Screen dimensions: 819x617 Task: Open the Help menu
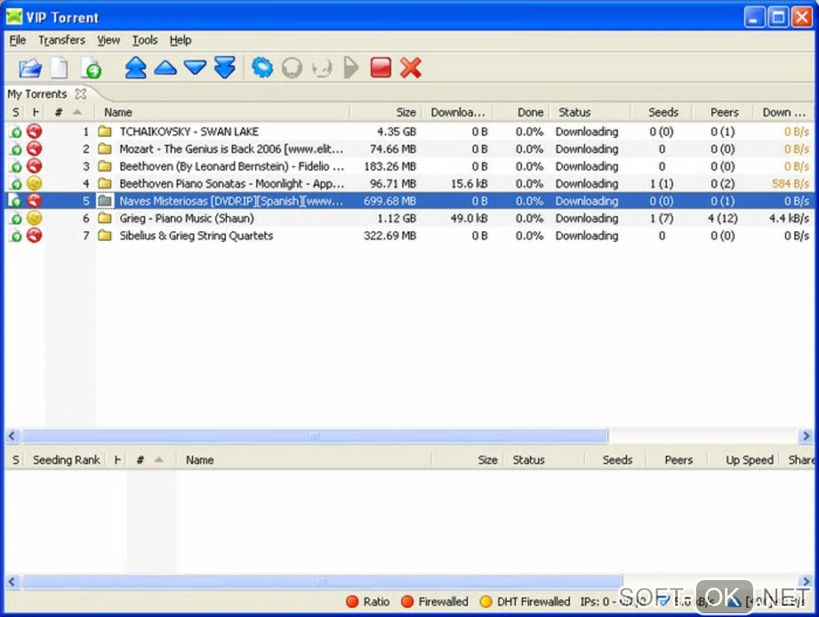[180, 40]
